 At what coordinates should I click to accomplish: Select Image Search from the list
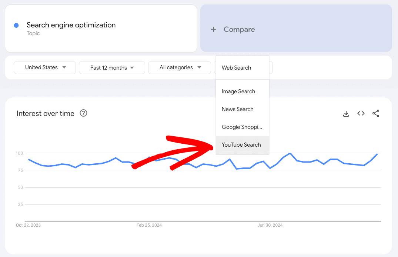click(x=238, y=91)
